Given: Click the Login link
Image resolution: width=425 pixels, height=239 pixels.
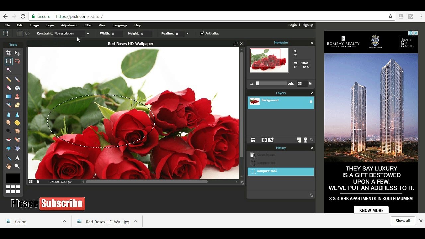Looking at the screenshot, I should click(293, 25).
